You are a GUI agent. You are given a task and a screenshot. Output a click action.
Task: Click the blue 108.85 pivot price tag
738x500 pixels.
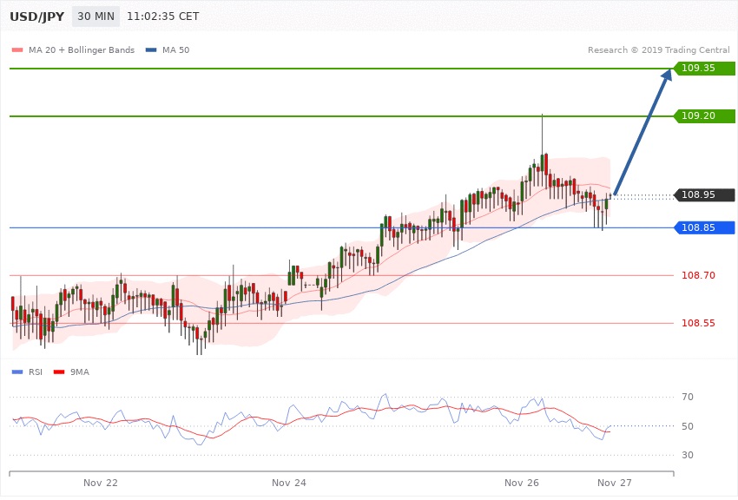(703, 227)
